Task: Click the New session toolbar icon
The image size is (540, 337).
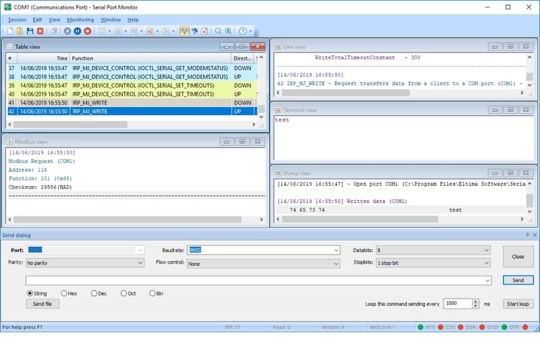Action: [10, 31]
